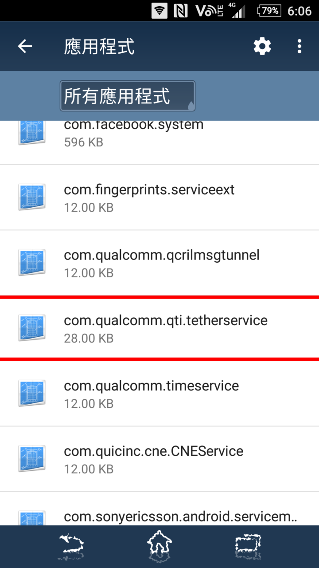Screen dimensions: 319x568
Task: Click blueprint icon of com.quicinc.cne.CNEService
Action: pos(32,458)
